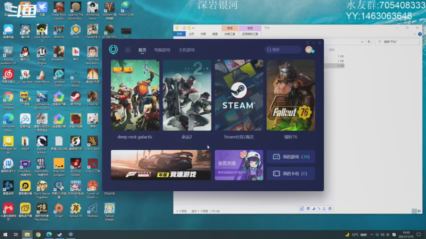
Task: Select the Wallless desktop icon
Action: pos(92,210)
